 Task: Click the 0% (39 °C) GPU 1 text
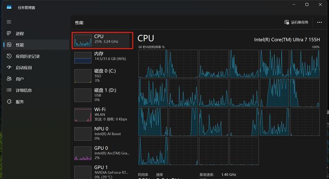tap(103, 177)
